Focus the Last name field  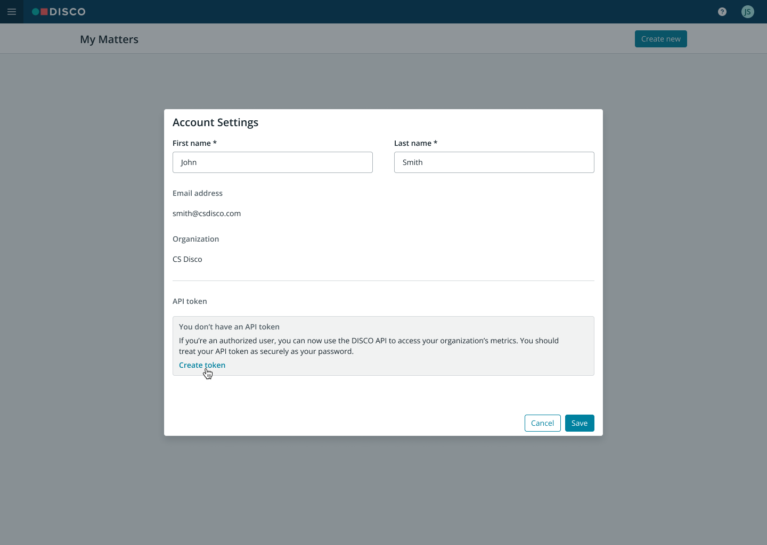click(x=494, y=162)
